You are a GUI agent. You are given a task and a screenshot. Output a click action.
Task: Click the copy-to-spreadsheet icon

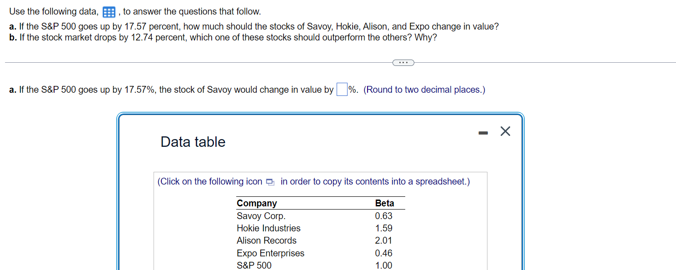[270, 182]
